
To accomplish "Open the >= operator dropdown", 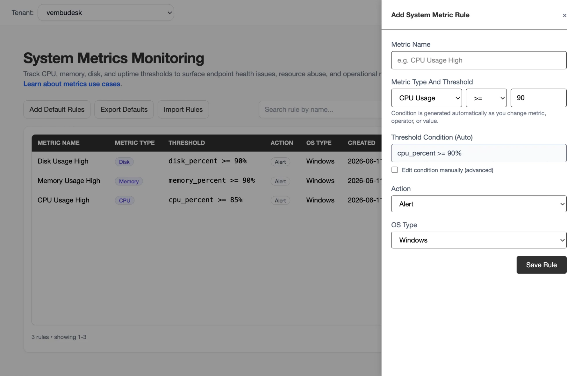I will coord(486,98).
